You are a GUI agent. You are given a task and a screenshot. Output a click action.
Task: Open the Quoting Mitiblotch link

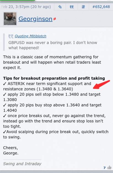(30, 36)
